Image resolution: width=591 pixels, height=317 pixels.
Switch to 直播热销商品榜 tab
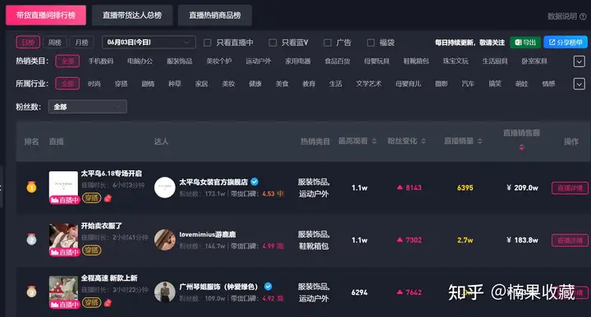[x=215, y=16]
